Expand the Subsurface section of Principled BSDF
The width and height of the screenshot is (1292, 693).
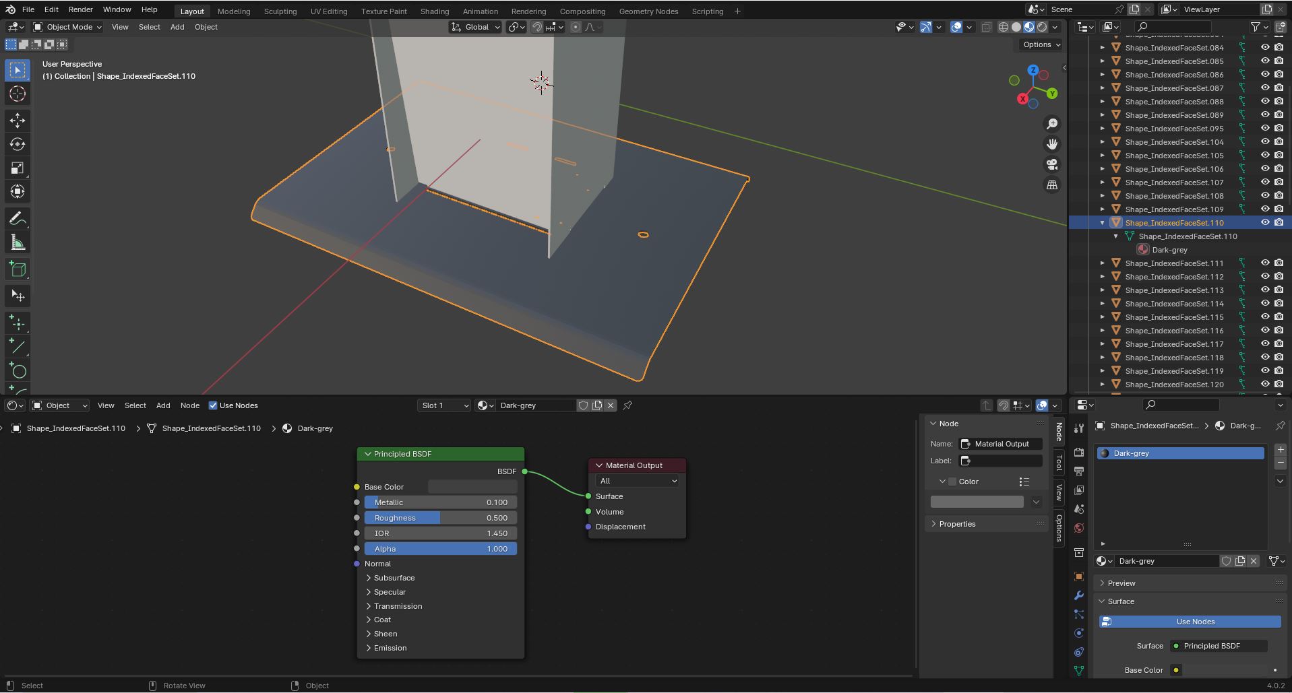point(394,577)
